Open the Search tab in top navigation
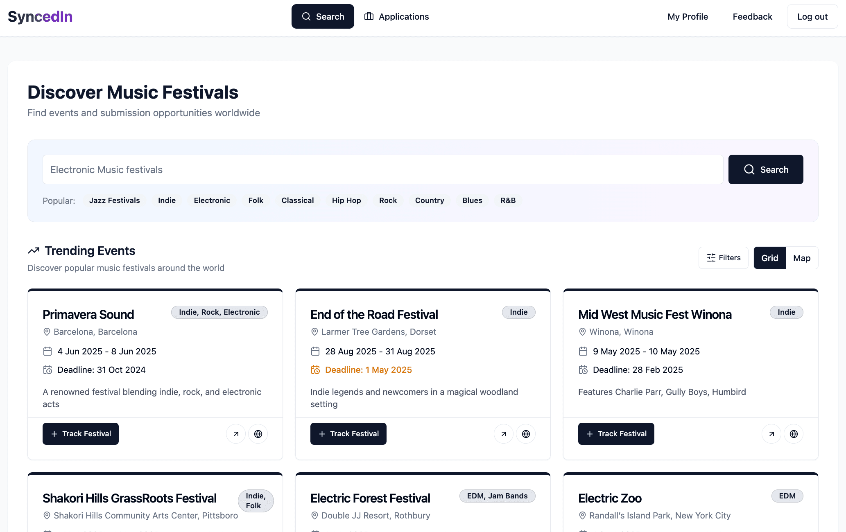Viewport: 846px width, 532px height. coord(323,16)
